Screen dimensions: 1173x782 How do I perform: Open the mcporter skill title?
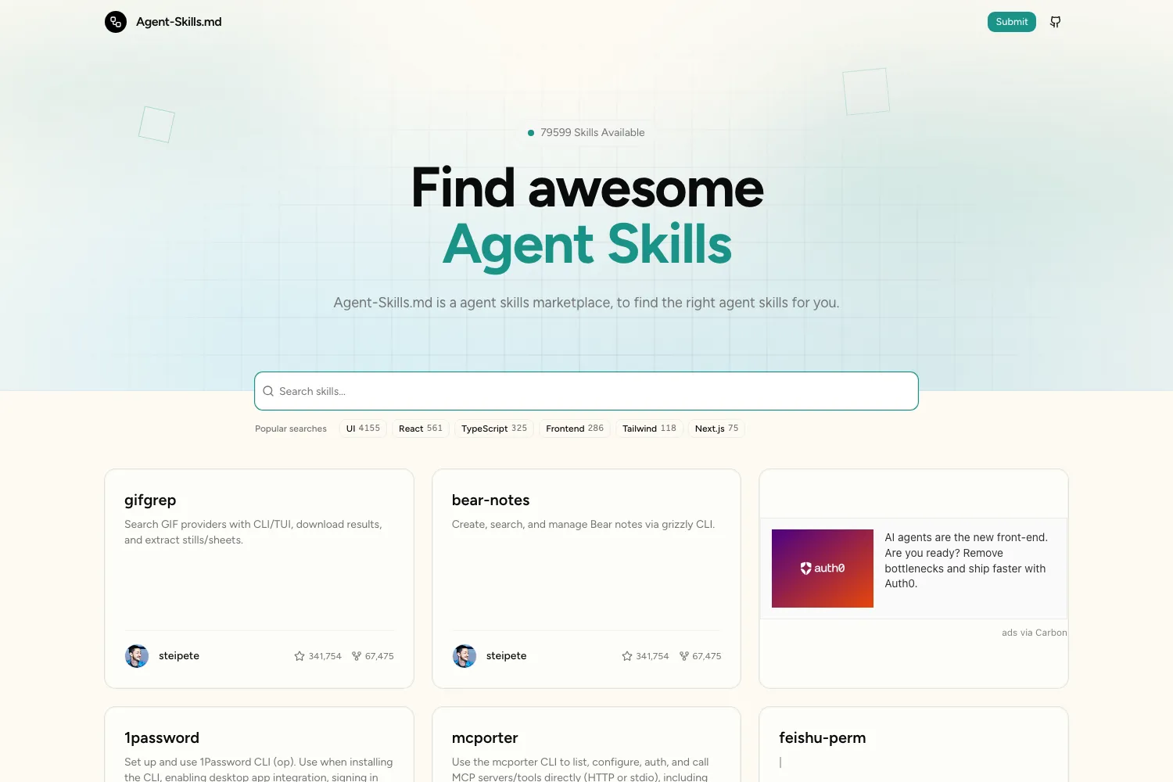coord(485,738)
